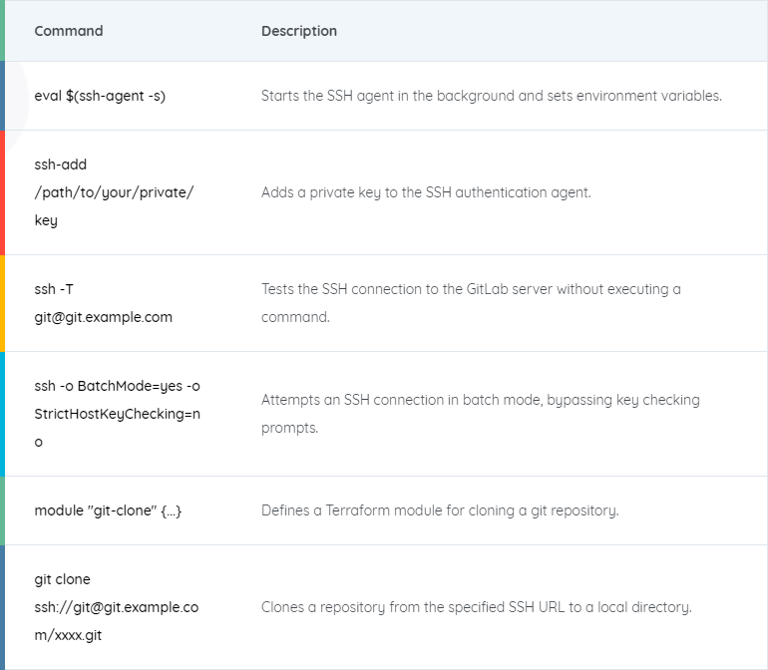Select the ssh -T git@git.example.com command
Screen dimensions: 768x670
click(104, 303)
